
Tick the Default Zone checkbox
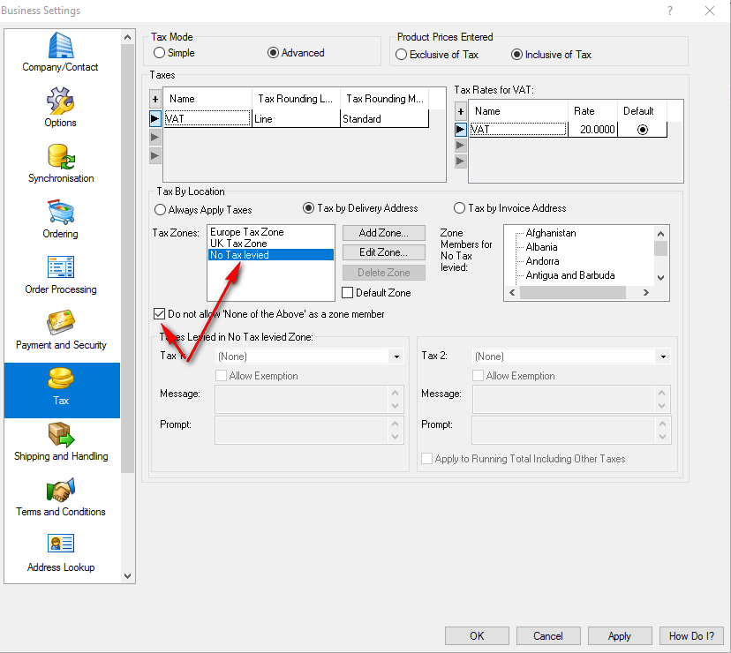347,293
